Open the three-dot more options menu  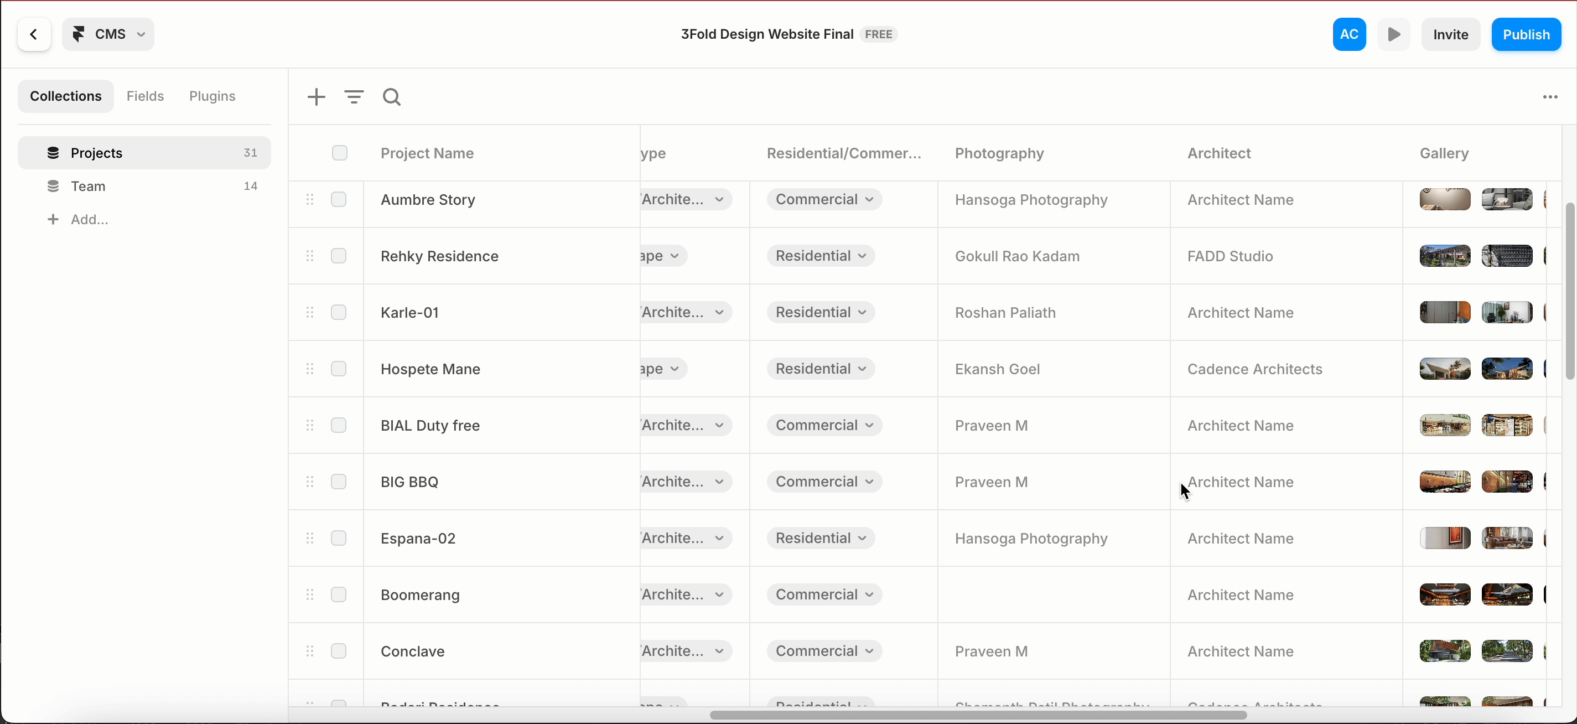coord(1550,97)
